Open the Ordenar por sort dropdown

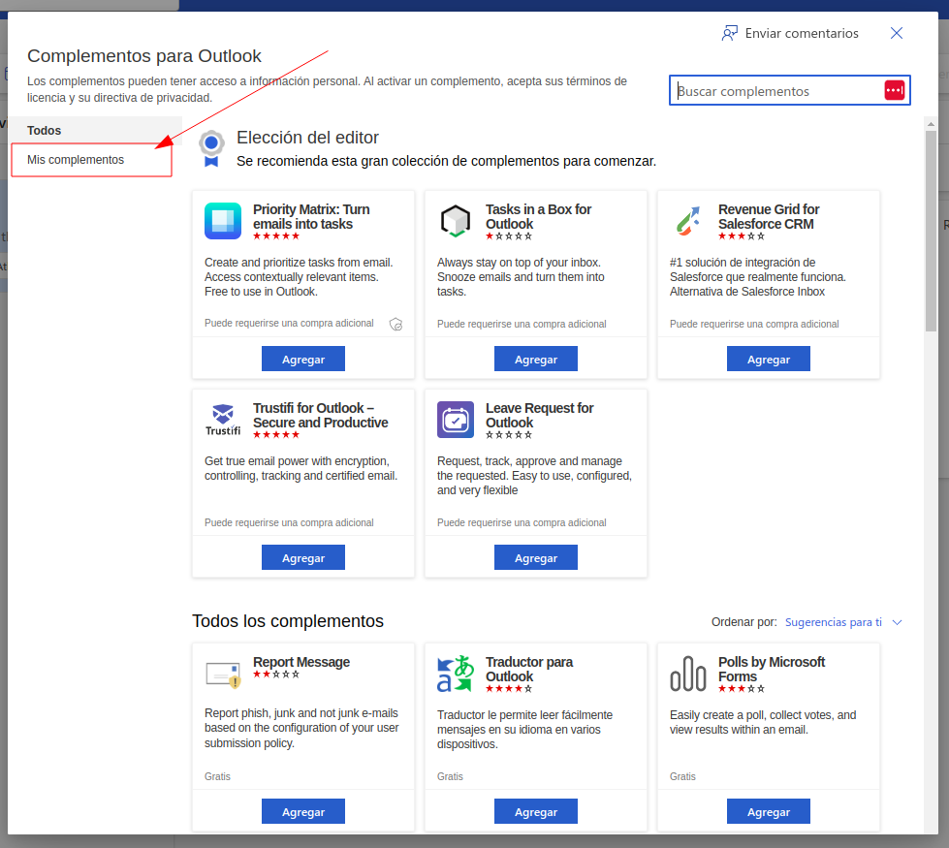pyautogui.click(x=843, y=622)
